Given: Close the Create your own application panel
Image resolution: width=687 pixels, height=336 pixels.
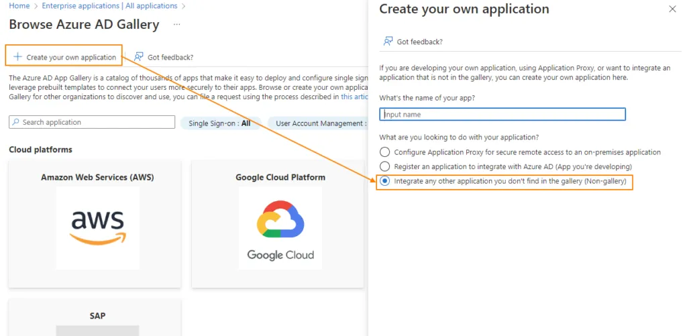Looking at the screenshot, I should (x=672, y=9).
